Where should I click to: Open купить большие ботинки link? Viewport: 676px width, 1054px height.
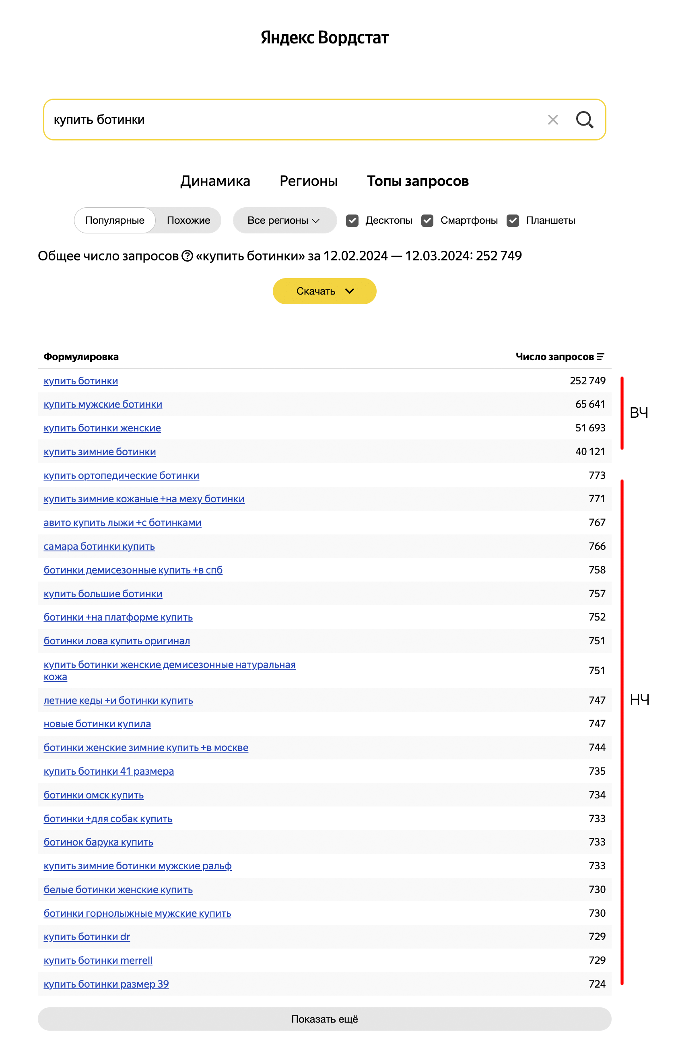point(103,594)
